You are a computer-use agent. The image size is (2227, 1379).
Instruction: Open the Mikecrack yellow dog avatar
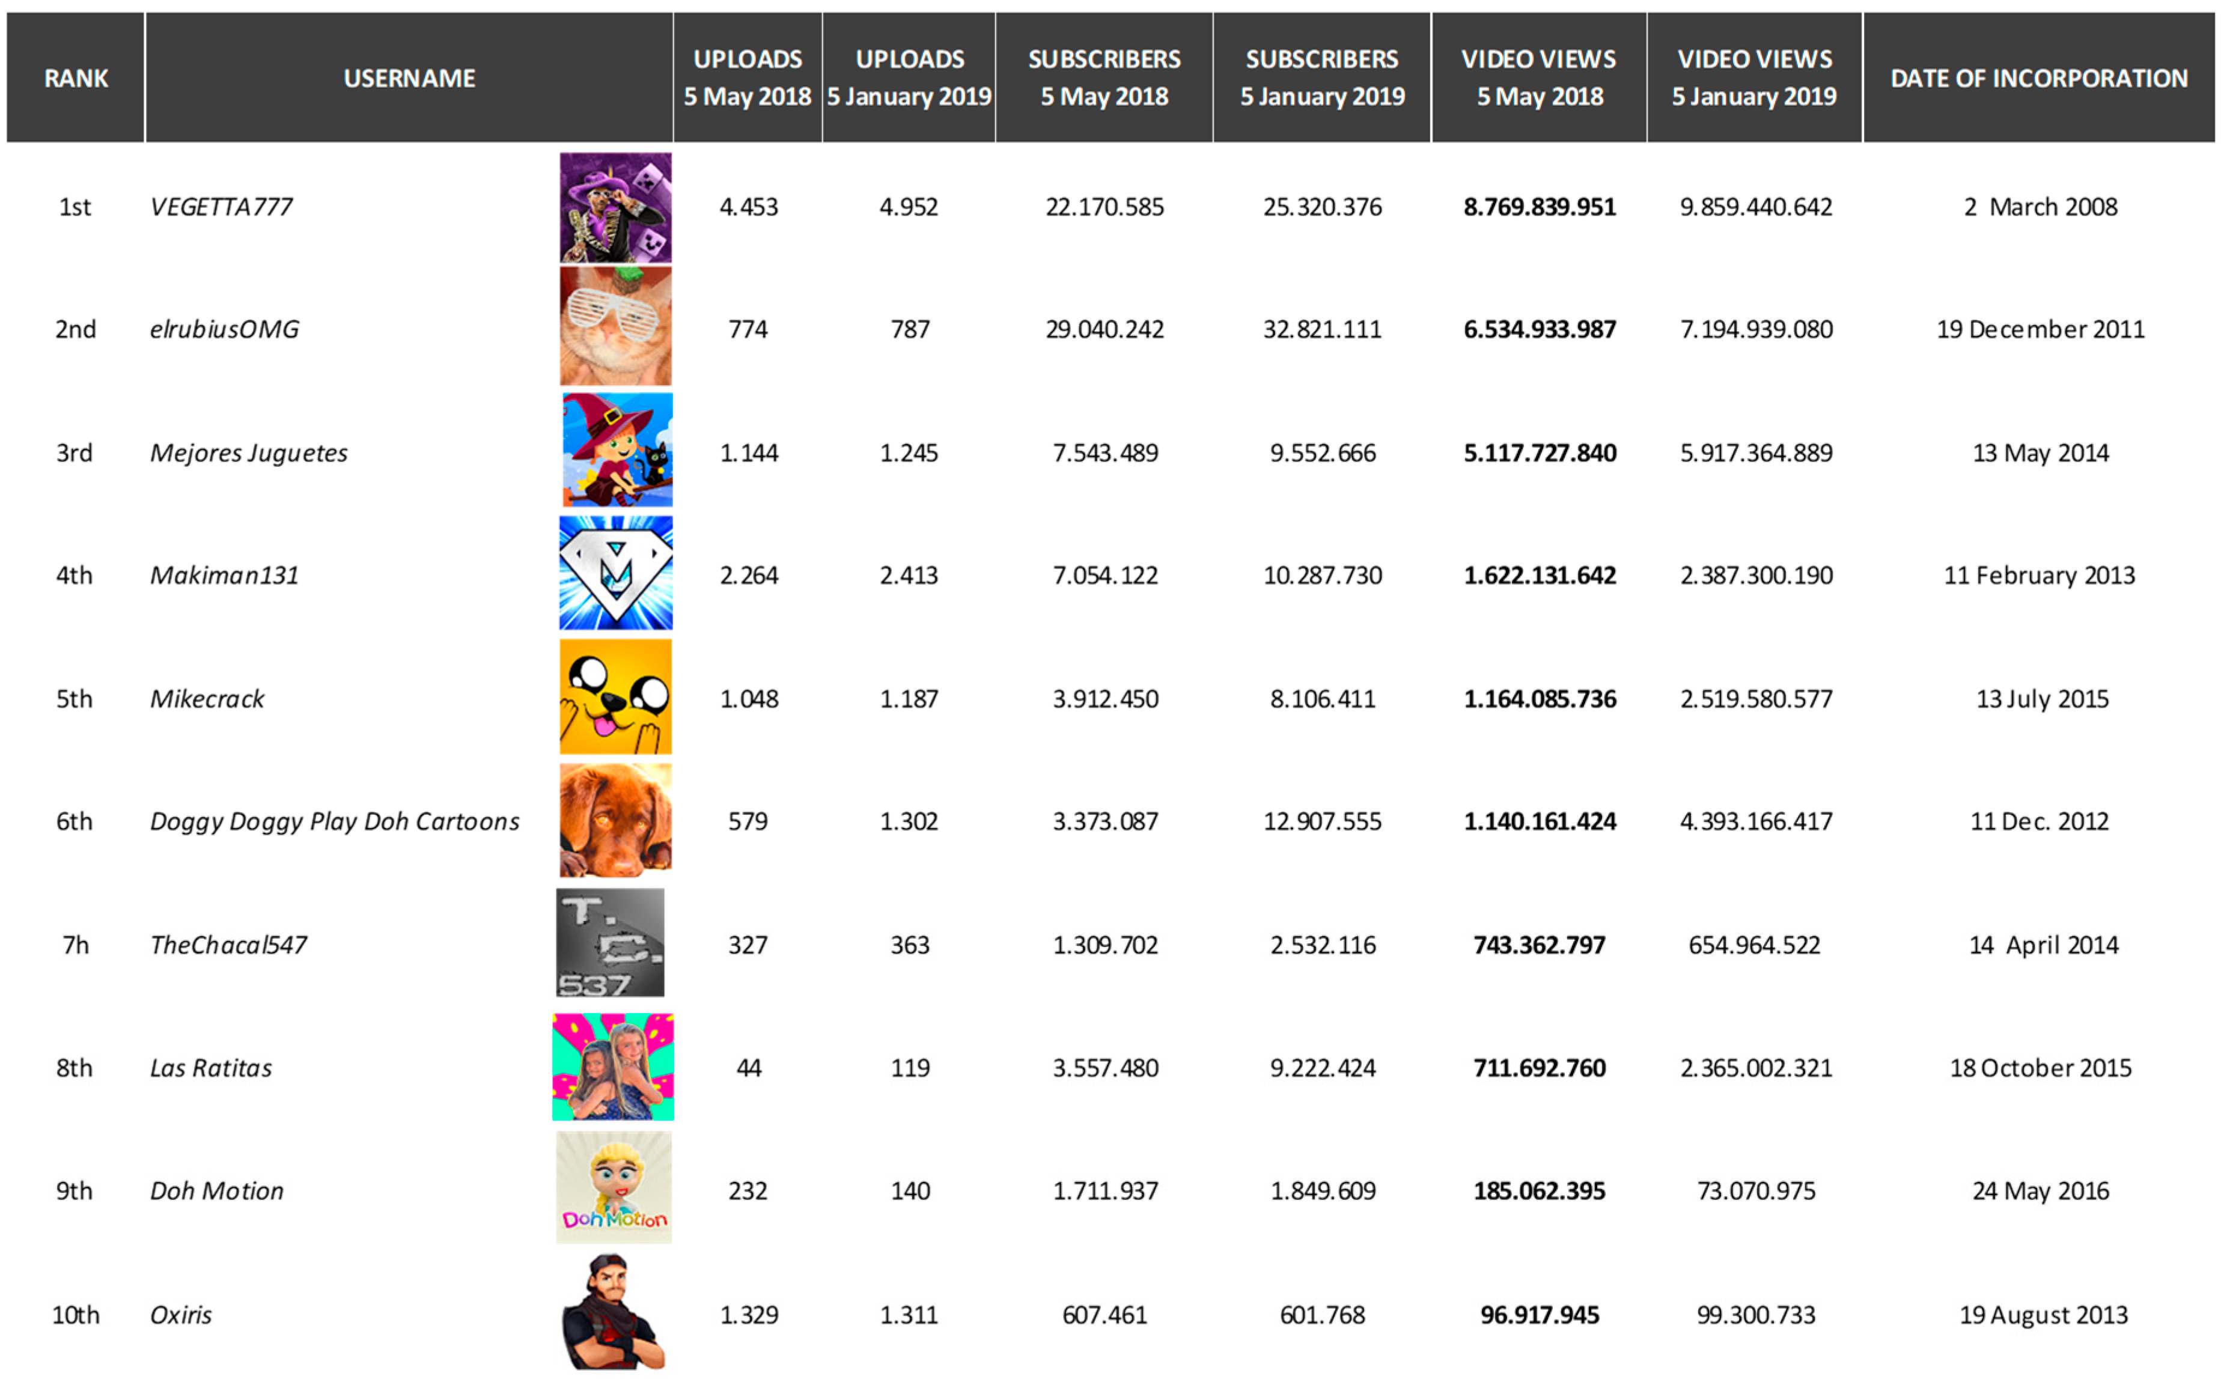(615, 697)
